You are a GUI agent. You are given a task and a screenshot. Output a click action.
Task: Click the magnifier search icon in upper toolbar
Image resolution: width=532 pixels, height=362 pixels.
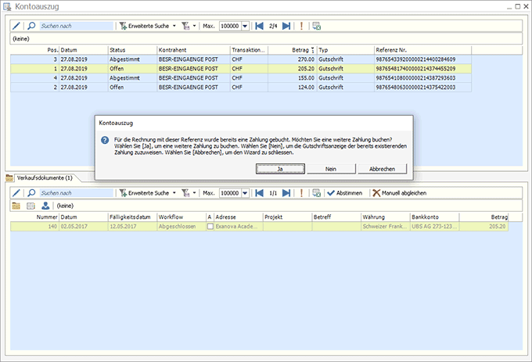point(31,26)
